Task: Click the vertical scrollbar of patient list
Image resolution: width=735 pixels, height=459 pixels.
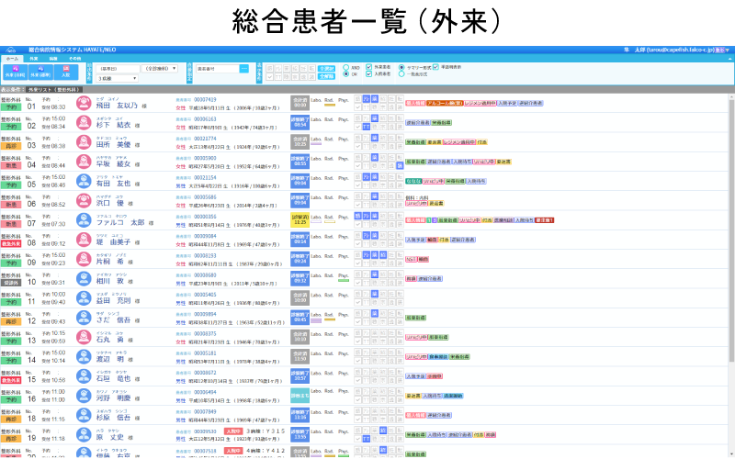Action: tap(731, 229)
